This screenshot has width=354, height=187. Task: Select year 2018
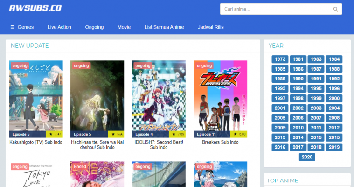click(316, 147)
